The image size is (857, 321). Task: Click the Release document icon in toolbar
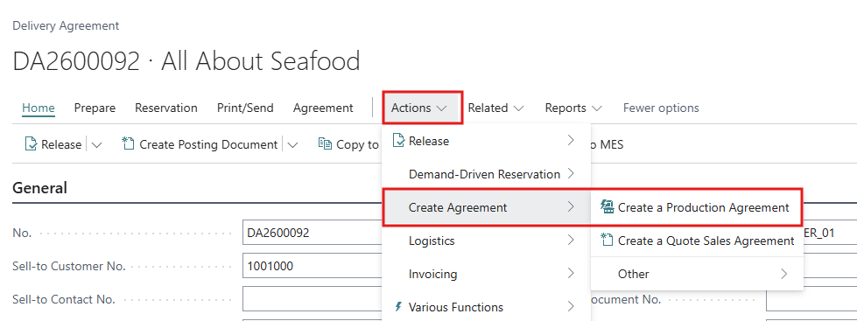tap(32, 144)
